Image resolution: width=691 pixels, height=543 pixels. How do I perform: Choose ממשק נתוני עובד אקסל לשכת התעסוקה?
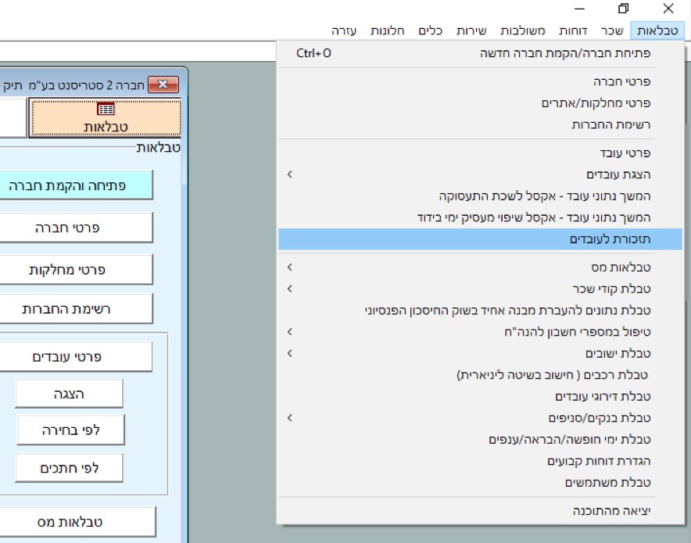click(481, 196)
